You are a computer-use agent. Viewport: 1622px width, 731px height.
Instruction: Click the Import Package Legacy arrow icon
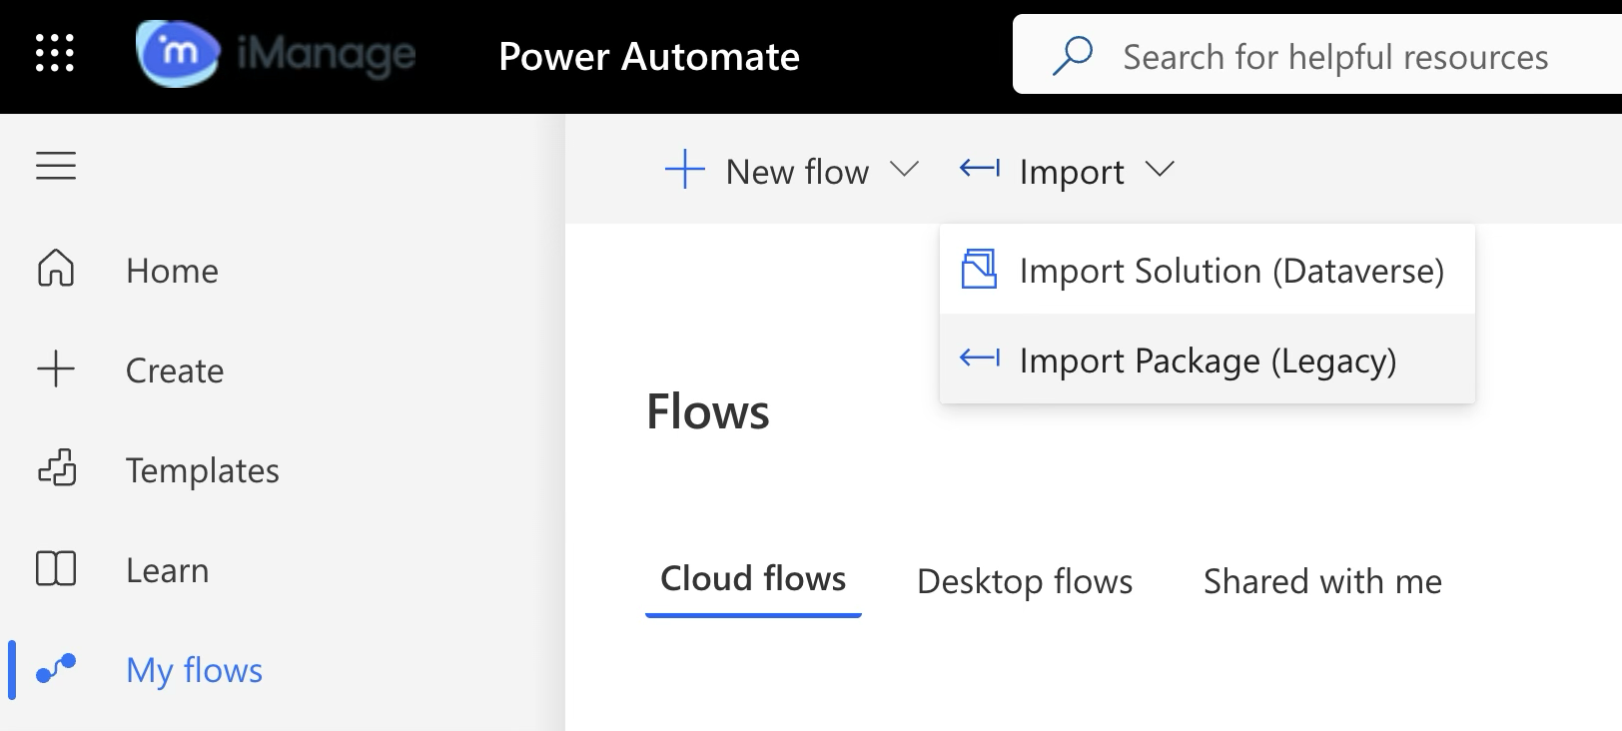click(980, 359)
